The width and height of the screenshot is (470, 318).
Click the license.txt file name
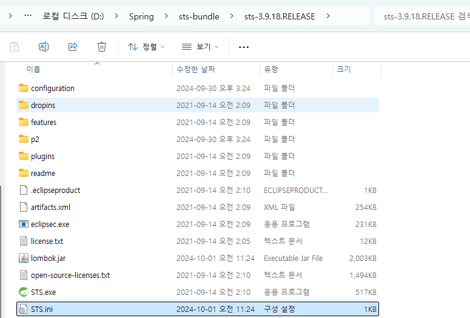point(47,241)
